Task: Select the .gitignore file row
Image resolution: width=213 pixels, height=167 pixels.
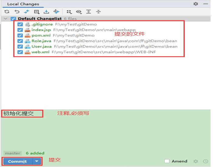Action: 106,24
